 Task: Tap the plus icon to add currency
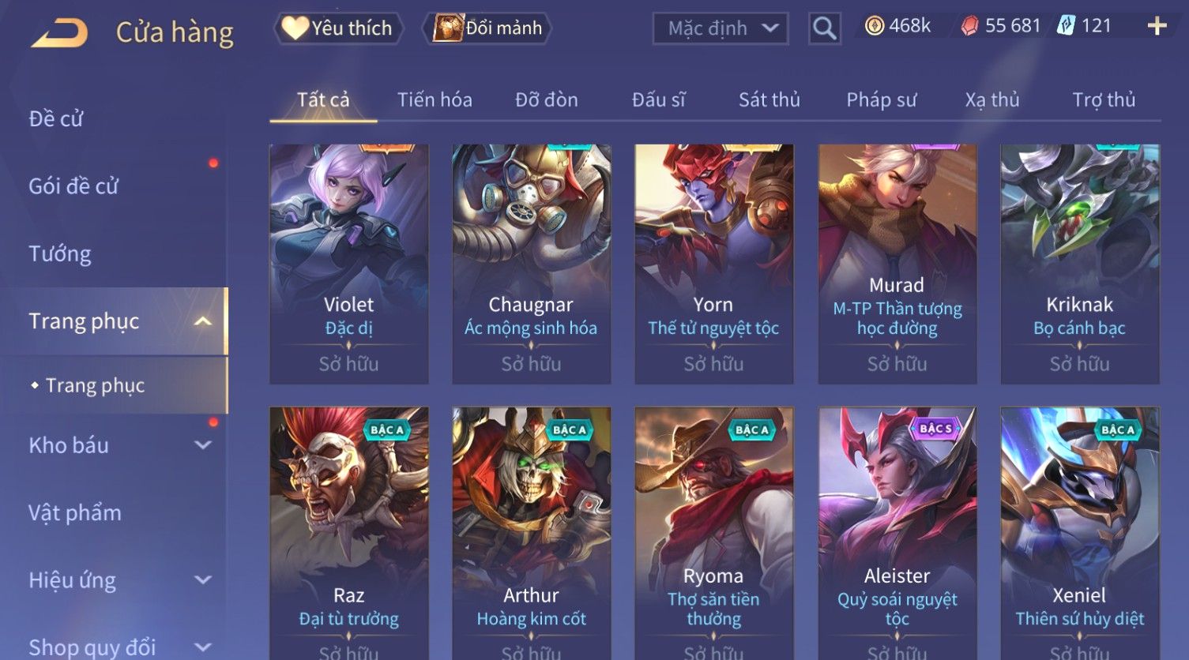[x=1157, y=27]
